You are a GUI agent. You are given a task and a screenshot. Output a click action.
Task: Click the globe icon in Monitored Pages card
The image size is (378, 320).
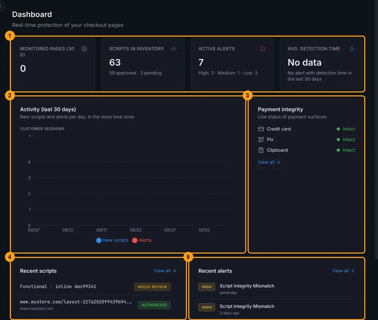tap(84, 49)
